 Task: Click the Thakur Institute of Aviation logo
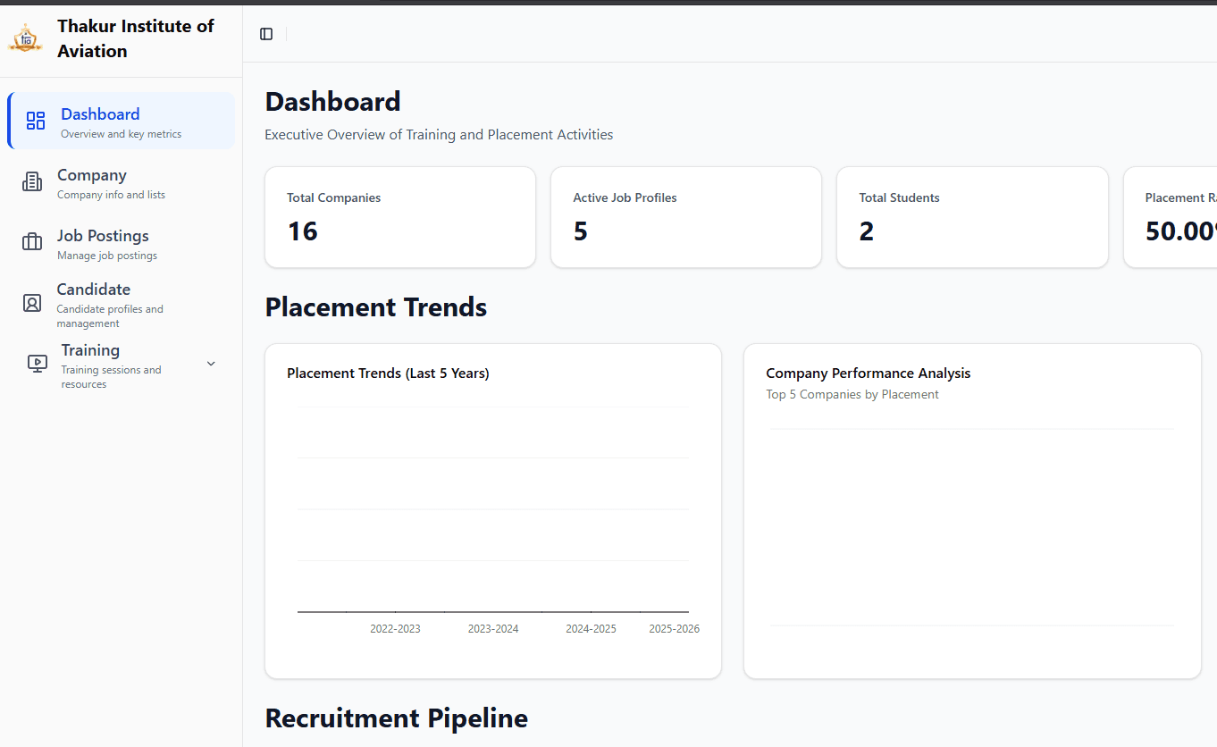pyautogui.click(x=25, y=38)
